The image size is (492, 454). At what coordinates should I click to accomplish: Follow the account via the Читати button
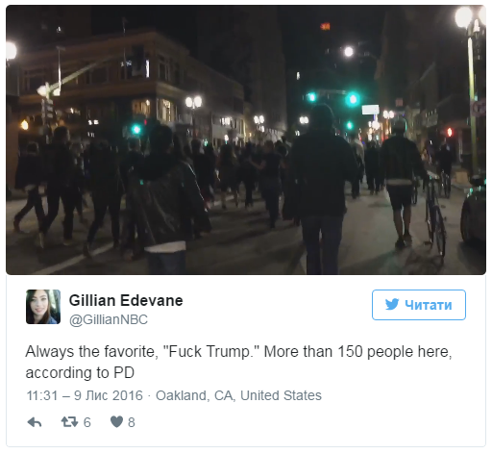click(419, 305)
